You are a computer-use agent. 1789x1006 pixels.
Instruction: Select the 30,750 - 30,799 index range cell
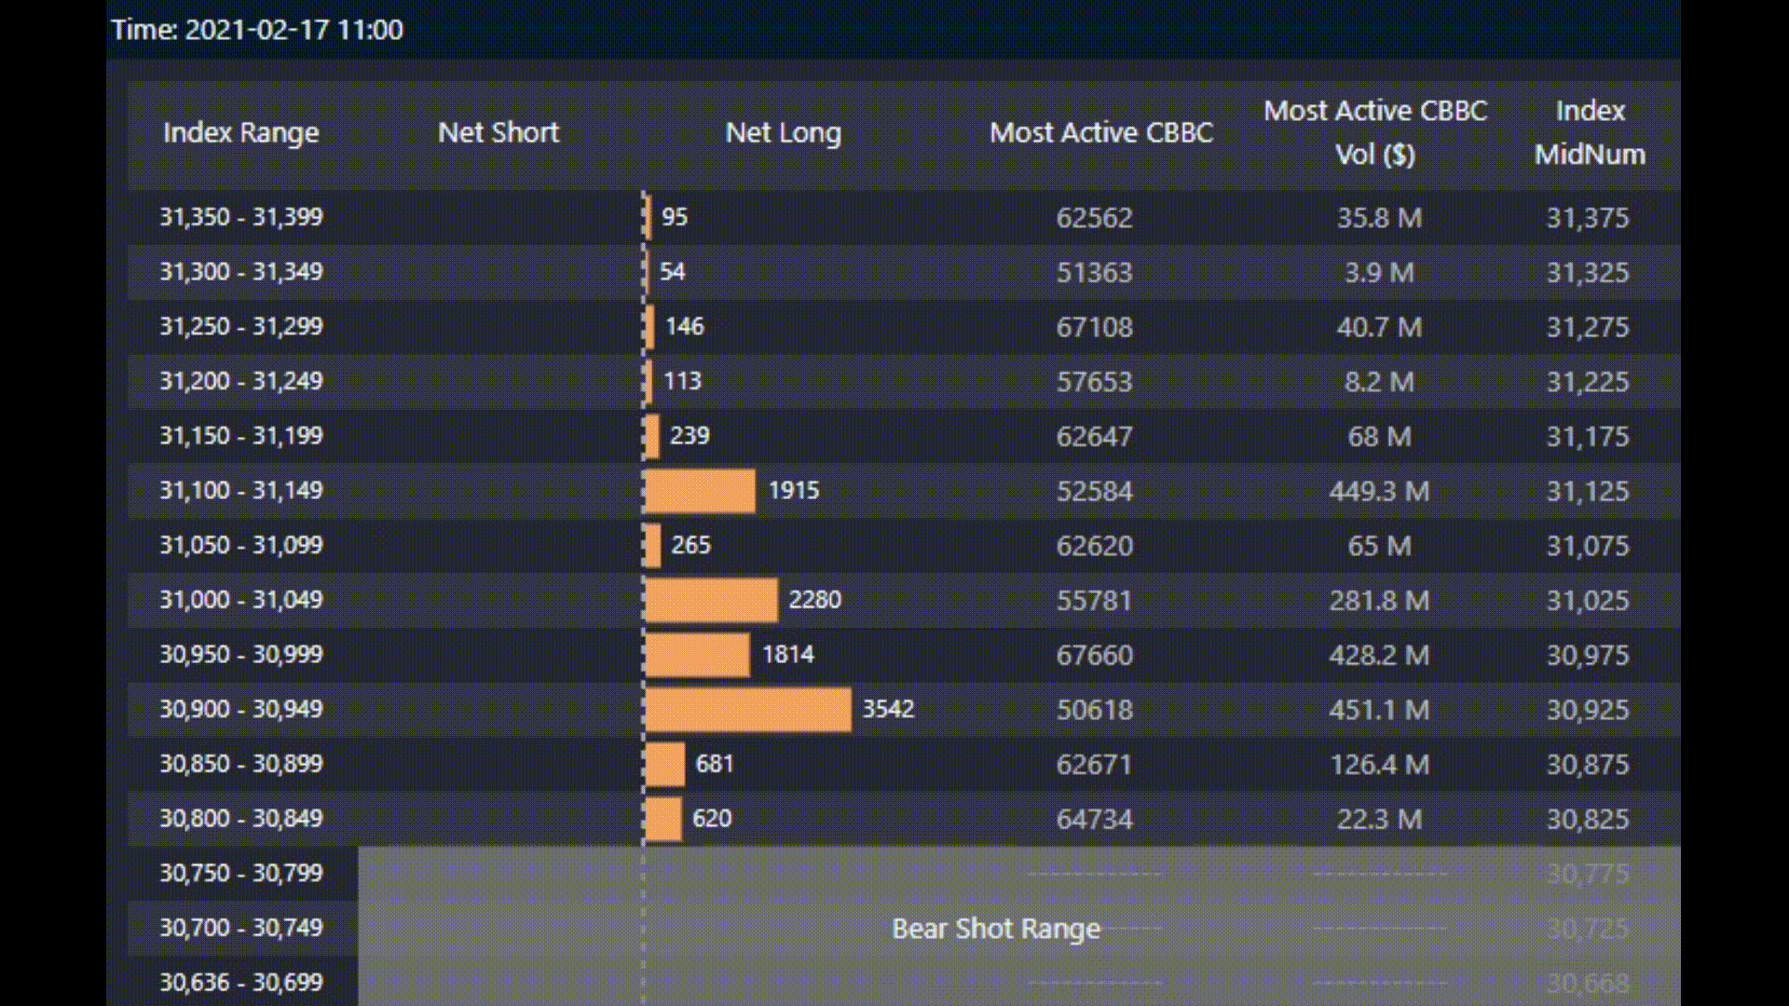point(240,873)
